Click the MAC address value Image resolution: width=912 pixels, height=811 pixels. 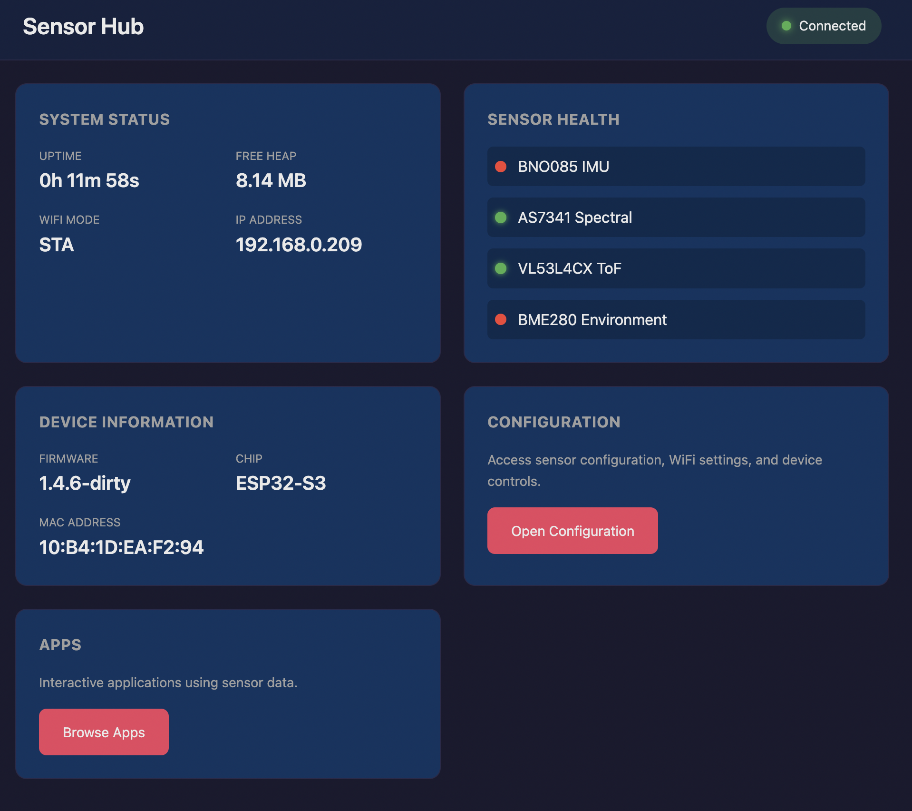click(121, 547)
